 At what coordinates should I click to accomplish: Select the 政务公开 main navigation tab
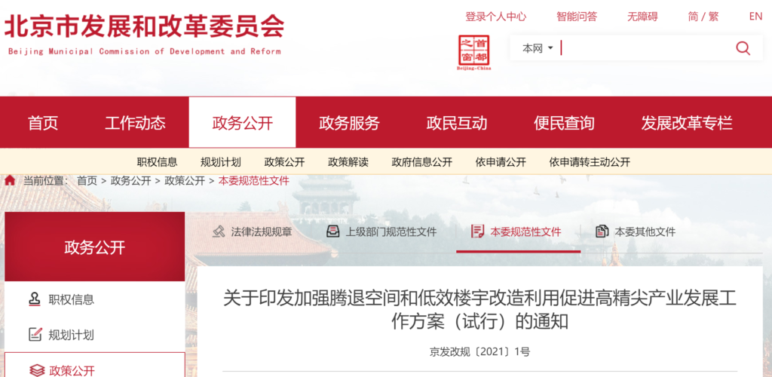point(242,123)
